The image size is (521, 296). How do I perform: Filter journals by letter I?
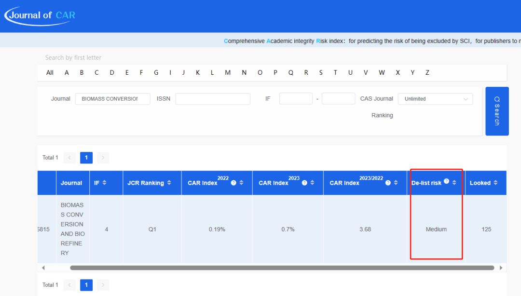point(170,72)
